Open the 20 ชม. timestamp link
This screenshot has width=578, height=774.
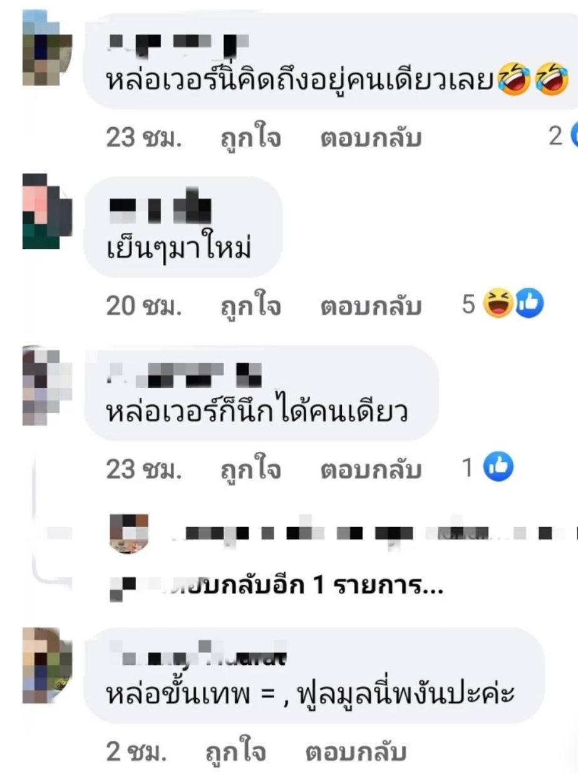(x=144, y=306)
